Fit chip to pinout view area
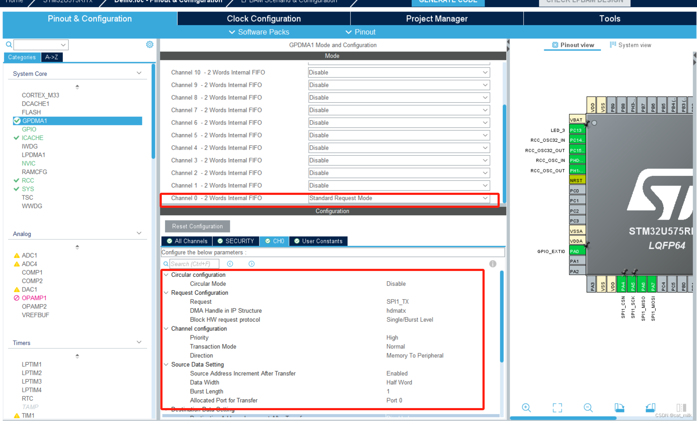This screenshot has width=697, height=421. click(x=557, y=407)
